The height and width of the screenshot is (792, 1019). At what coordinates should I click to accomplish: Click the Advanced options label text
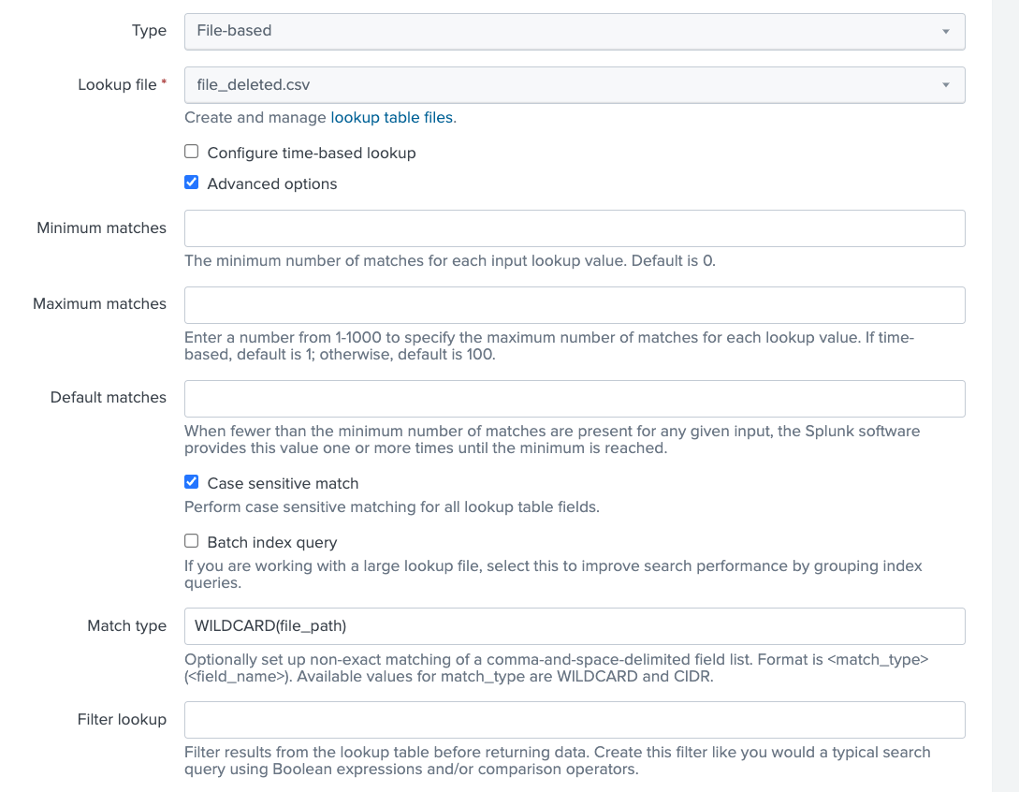(x=272, y=183)
